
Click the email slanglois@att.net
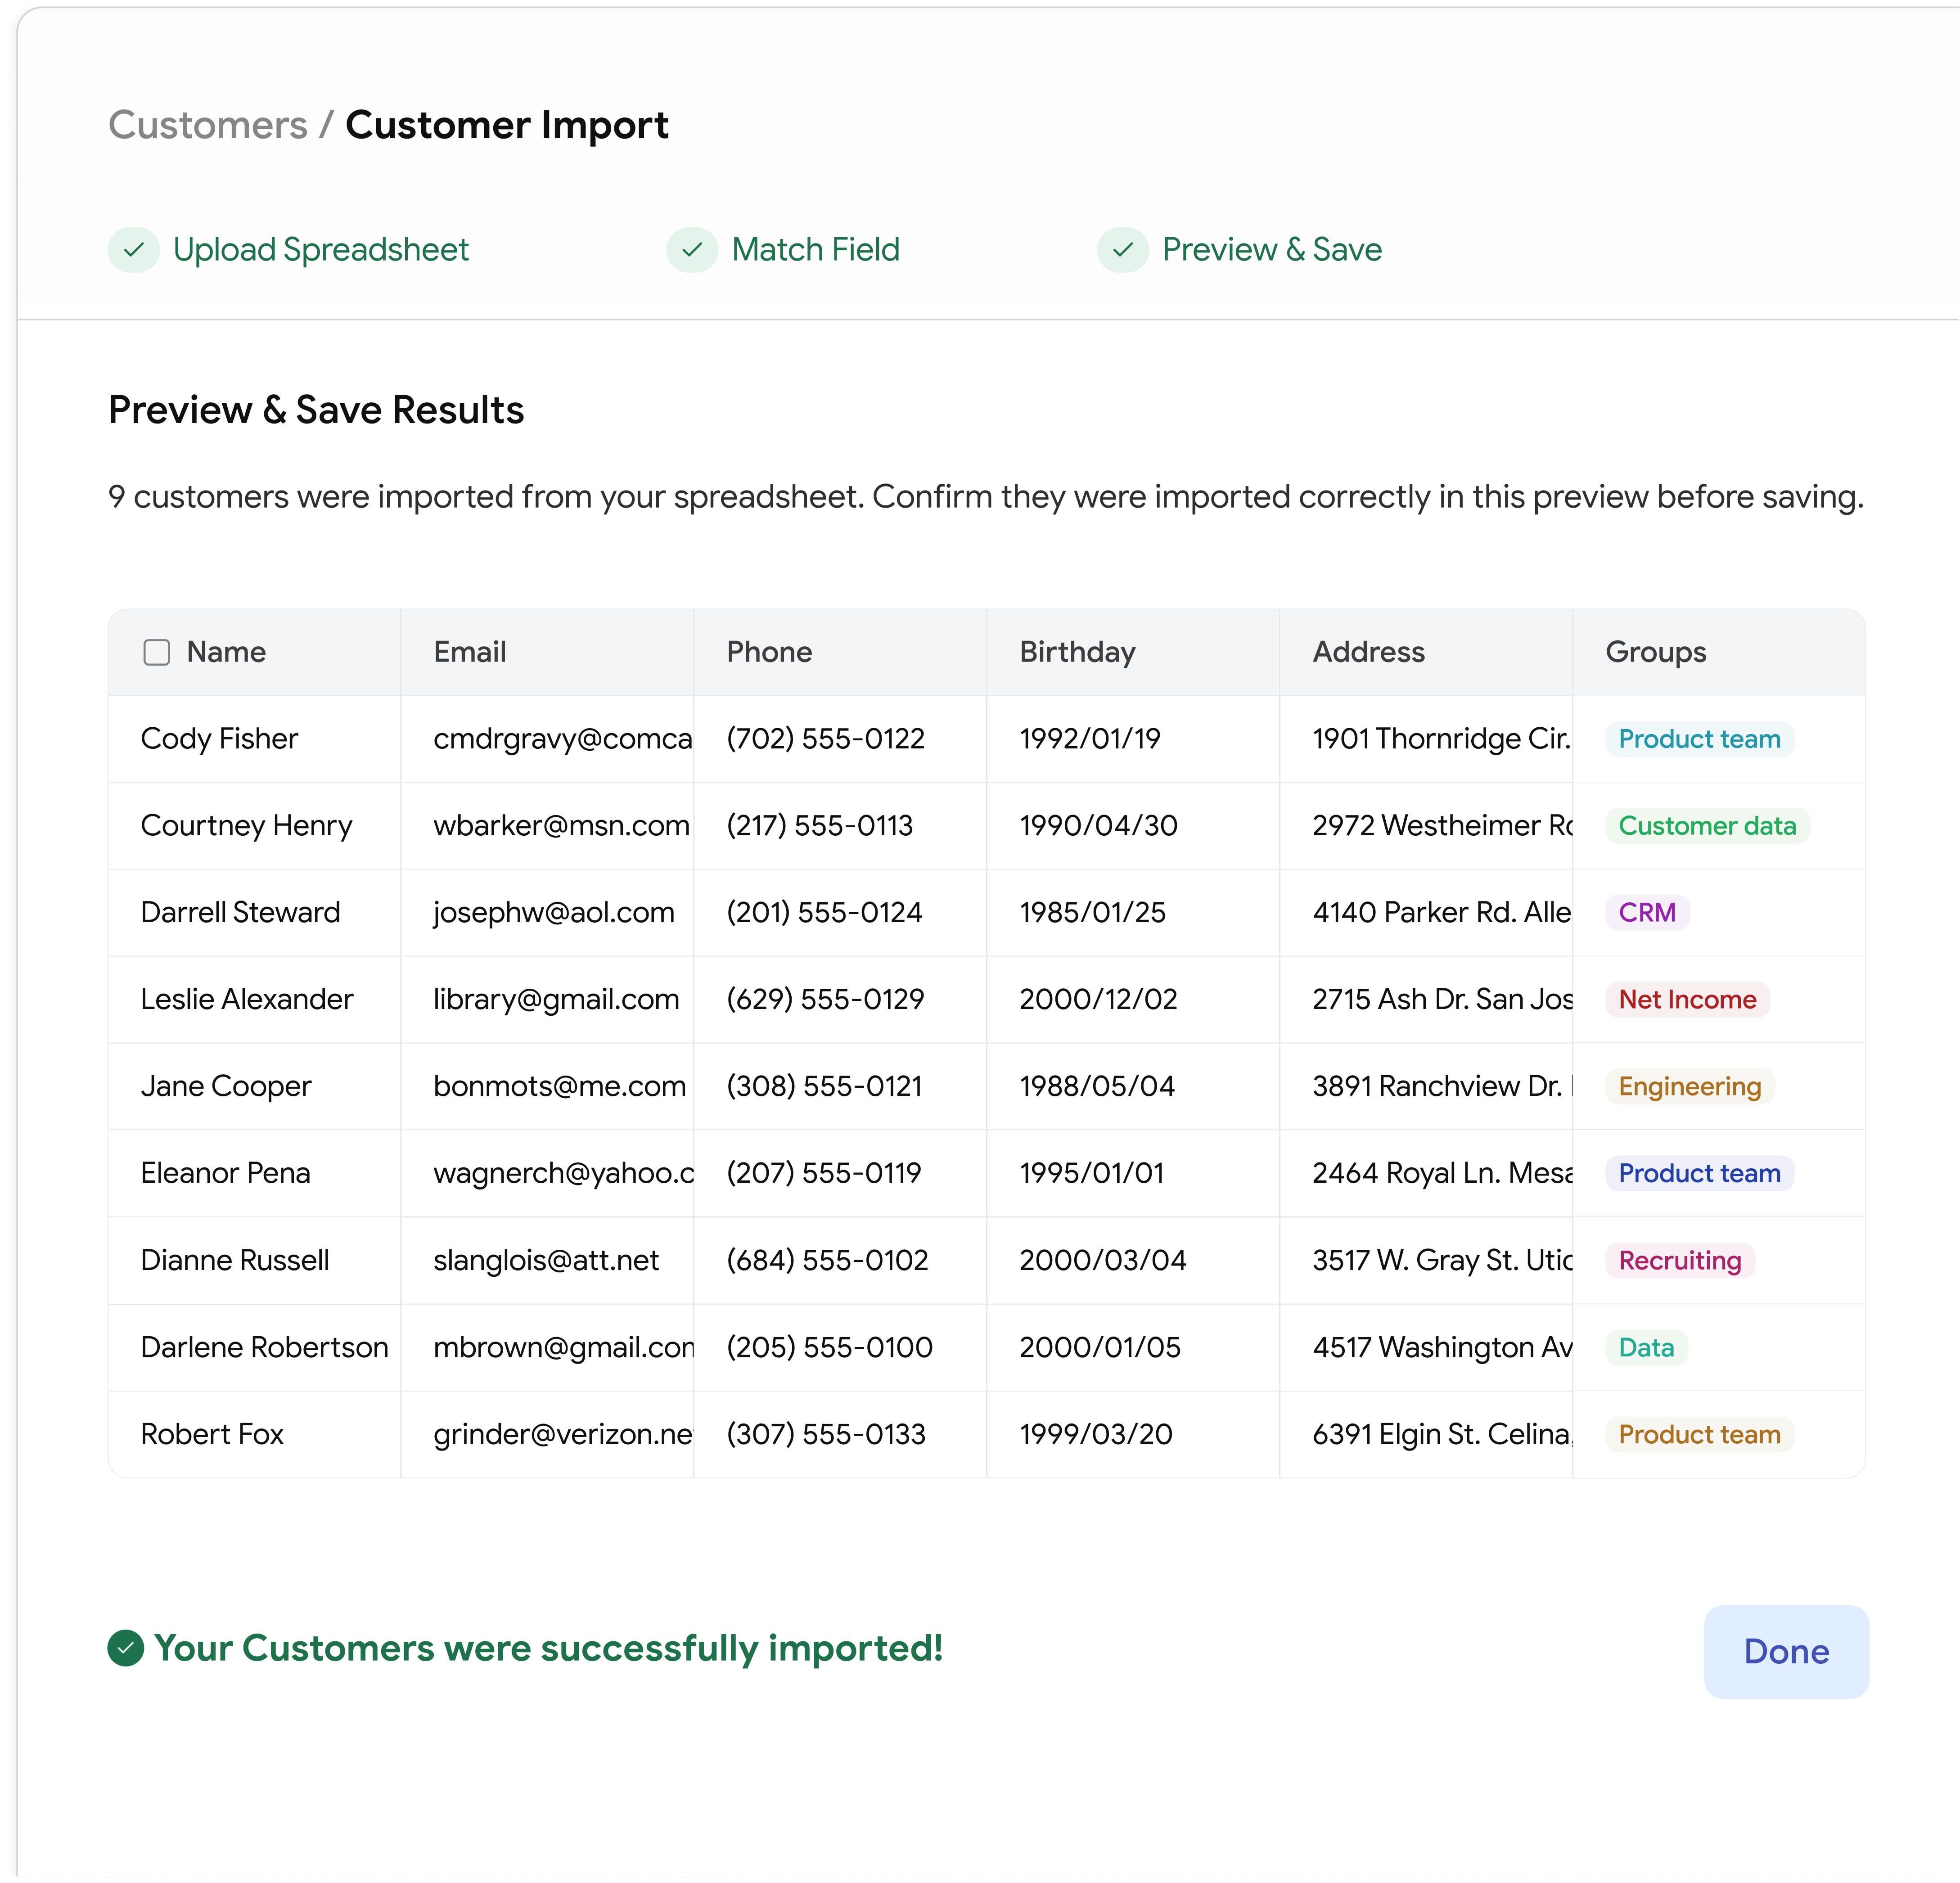(x=546, y=1261)
